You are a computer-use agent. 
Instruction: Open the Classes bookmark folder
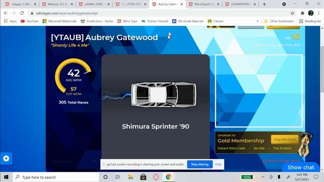point(216,21)
